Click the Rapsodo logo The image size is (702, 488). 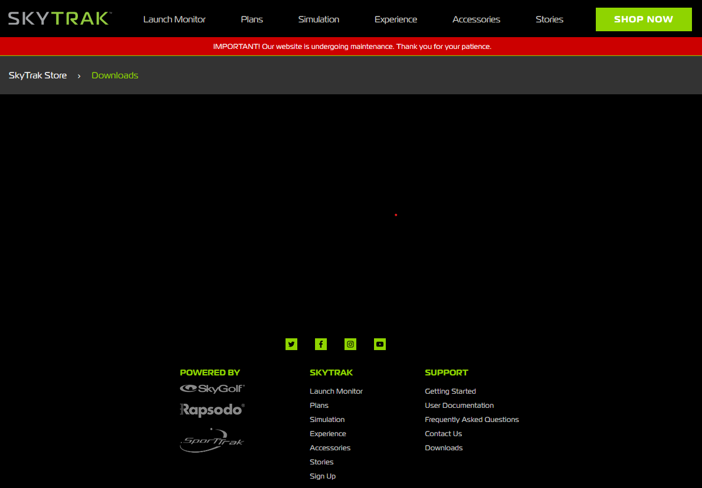point(212,410)
